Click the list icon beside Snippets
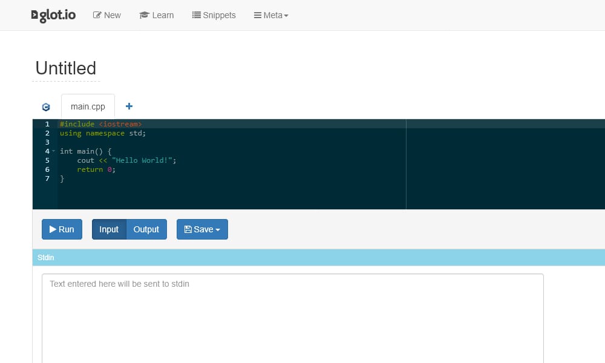605x363 pixels. 195,15
